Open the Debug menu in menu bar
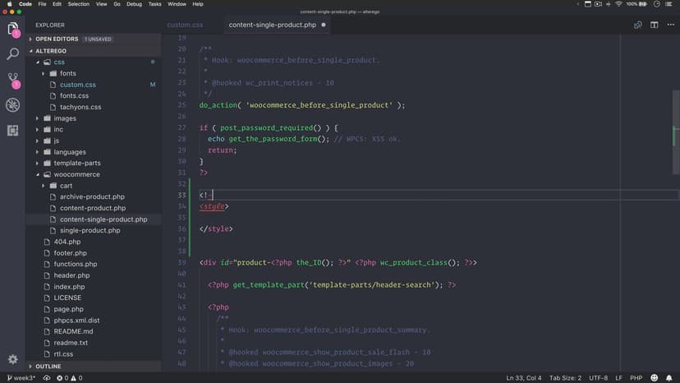The height and width of the screenshot is (383, 680). 133,4
